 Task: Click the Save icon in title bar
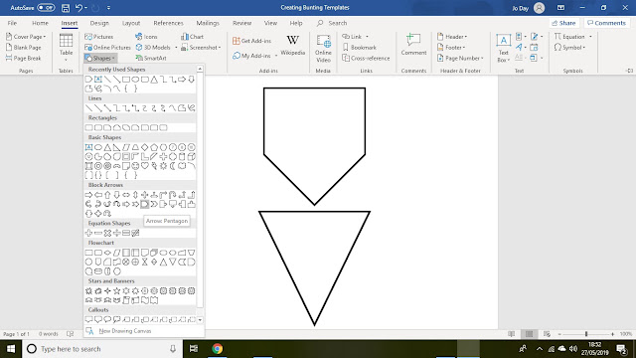click(66, 8)
